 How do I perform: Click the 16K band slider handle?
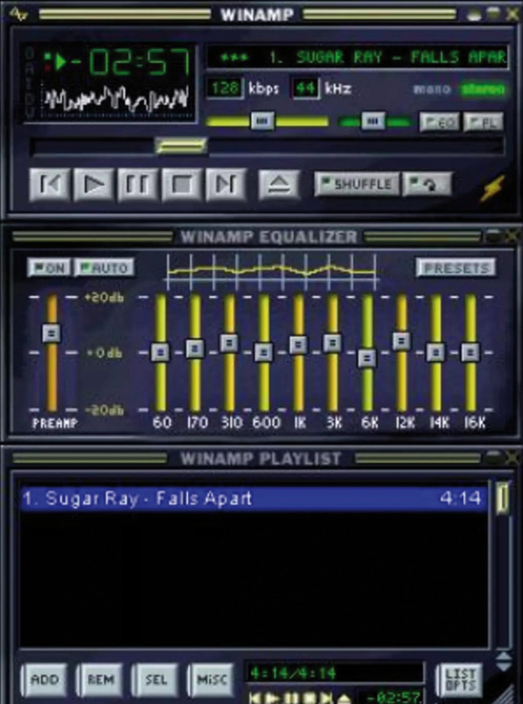pos(470,352)
